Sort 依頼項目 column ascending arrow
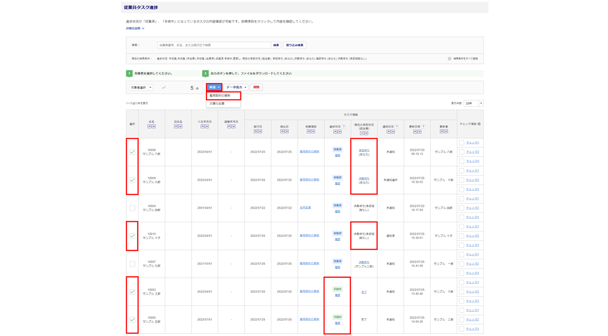 tap(309, 131)
